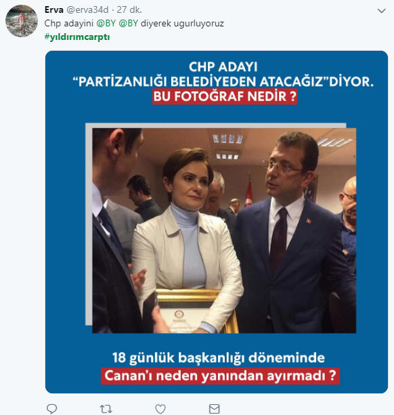
Task: Open Erva's profile avatar picture
Action: [x=22, y=20]
